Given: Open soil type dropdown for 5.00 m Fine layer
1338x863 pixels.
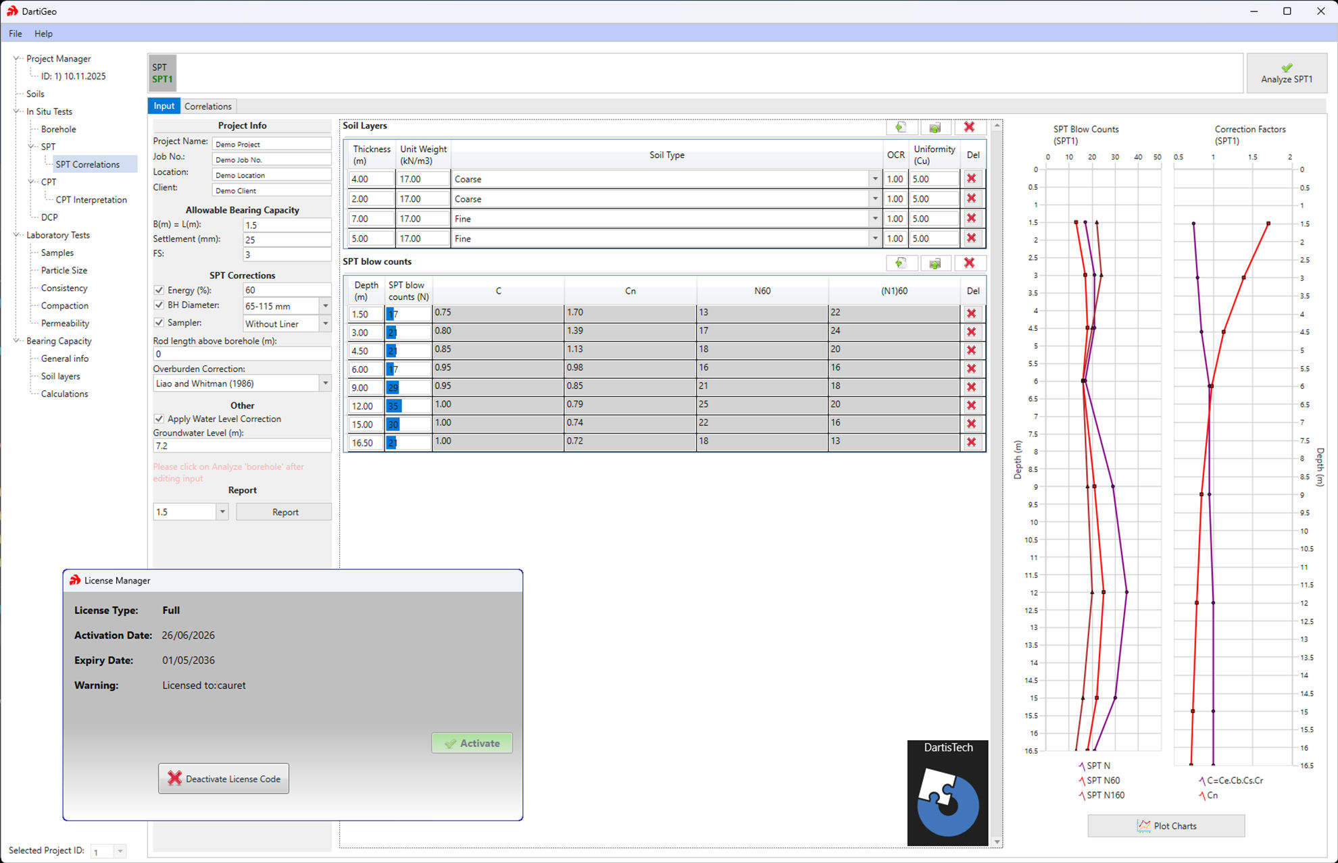Looking at the screenshot, I should click(875, 238).
